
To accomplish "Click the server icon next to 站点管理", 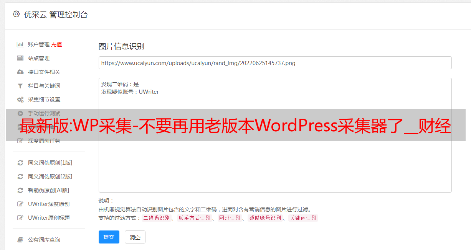I will (20, 58).
